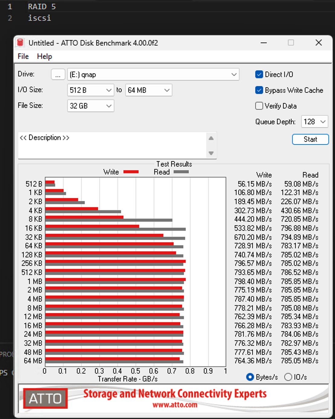
Task: Open the File Size dropdown 32 GB
Action: click(x=91, y=106)
